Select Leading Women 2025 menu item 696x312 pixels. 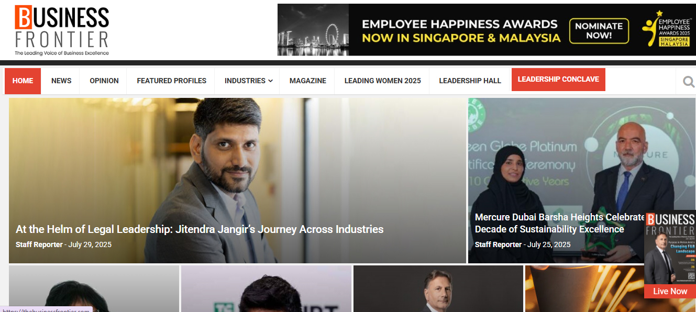(383, 81)
